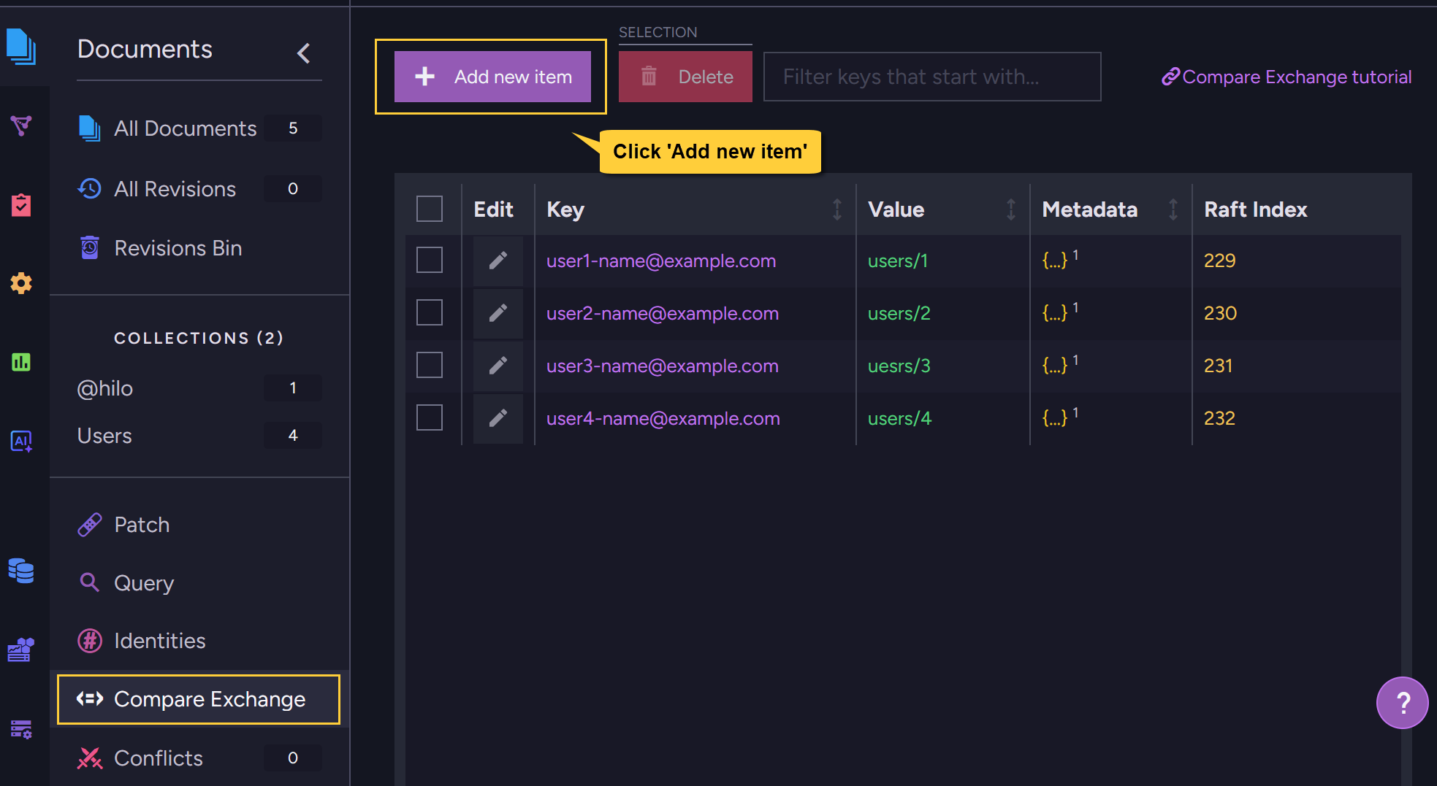Click the blue database stack icon in left rail
Screen dimensions: 1437x786
click(21, 571)
